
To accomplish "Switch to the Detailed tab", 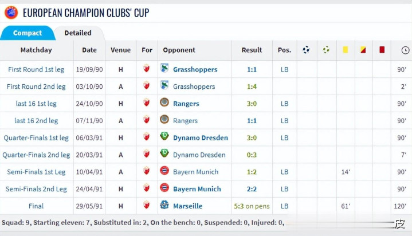I will [x=78, y=33].
